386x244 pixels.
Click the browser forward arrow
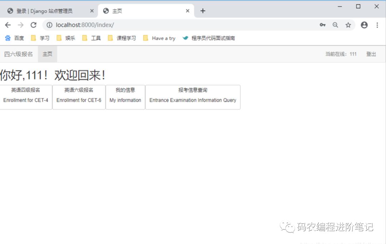21,25
